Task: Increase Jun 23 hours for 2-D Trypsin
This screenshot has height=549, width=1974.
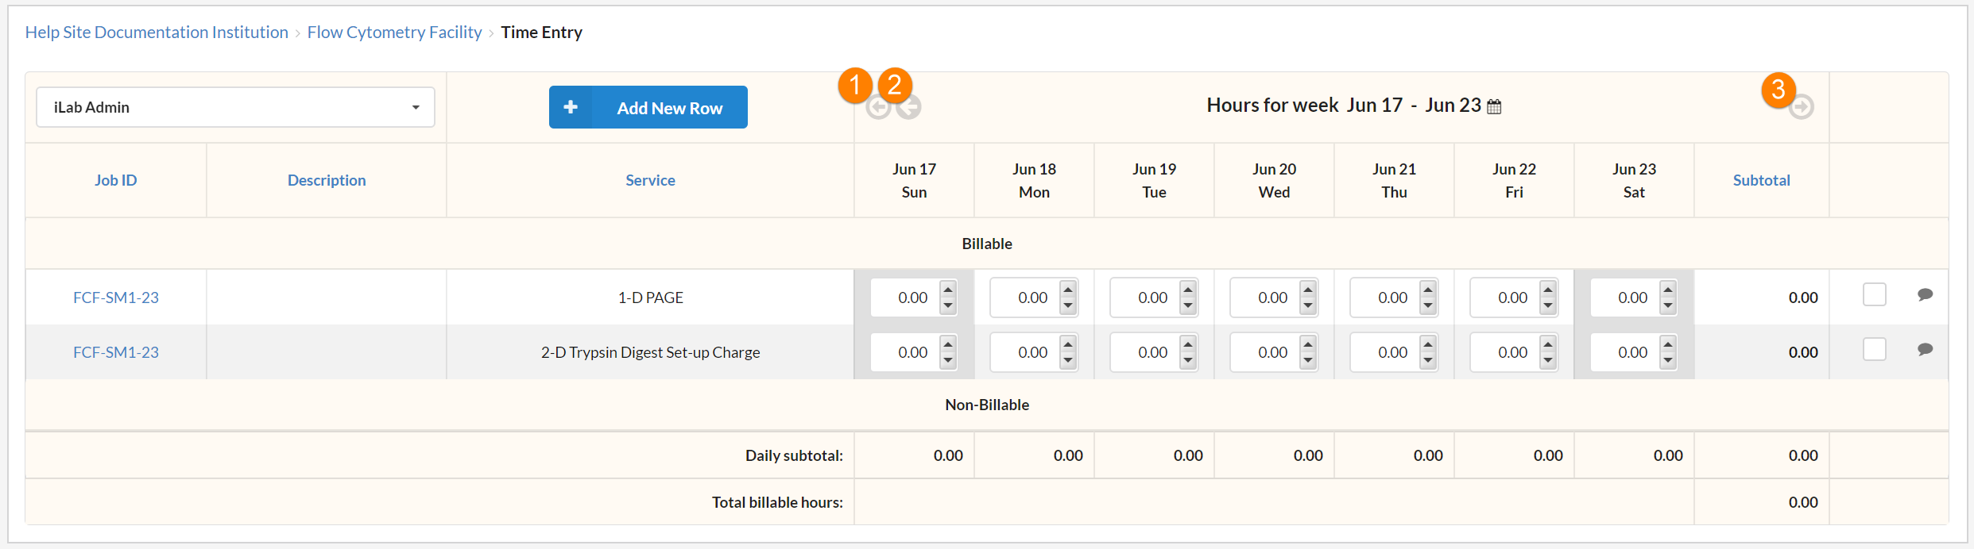Action: click(1668, 344)
